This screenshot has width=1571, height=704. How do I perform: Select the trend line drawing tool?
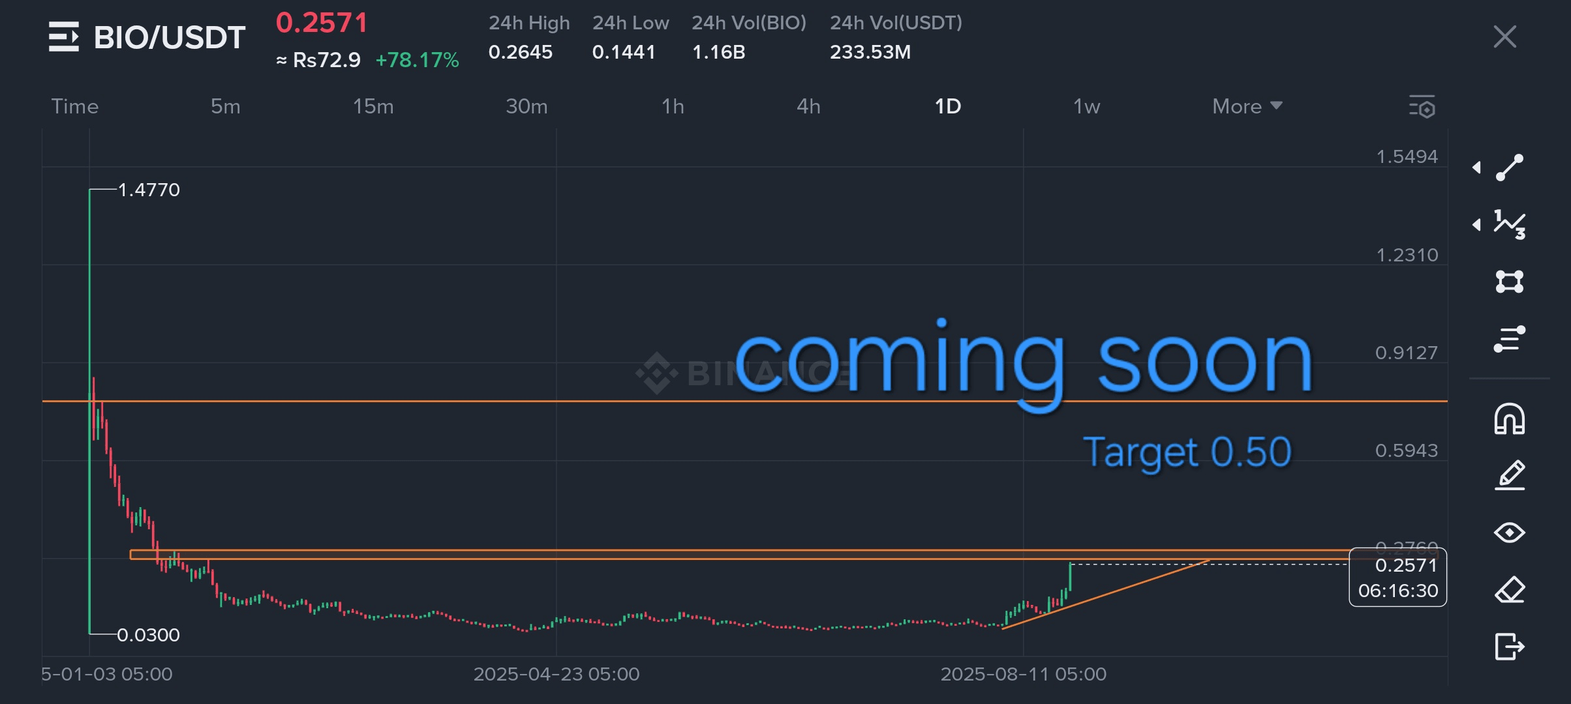click(1509, 168)
